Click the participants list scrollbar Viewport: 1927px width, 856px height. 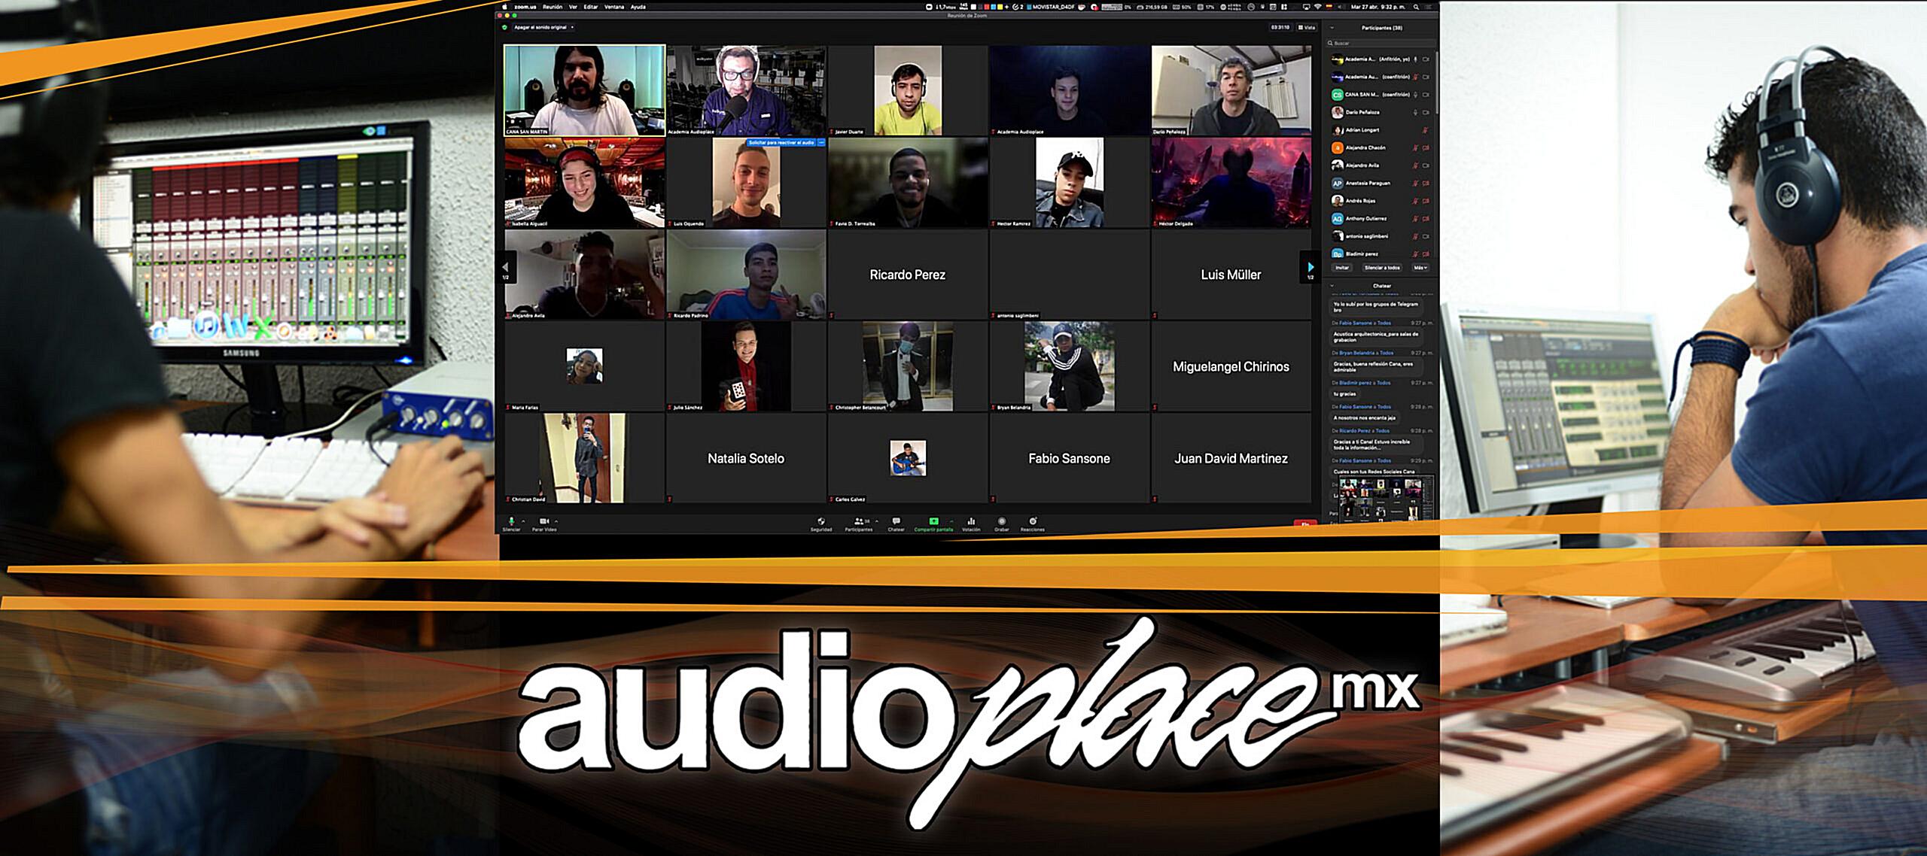(x=1435, y=83)
